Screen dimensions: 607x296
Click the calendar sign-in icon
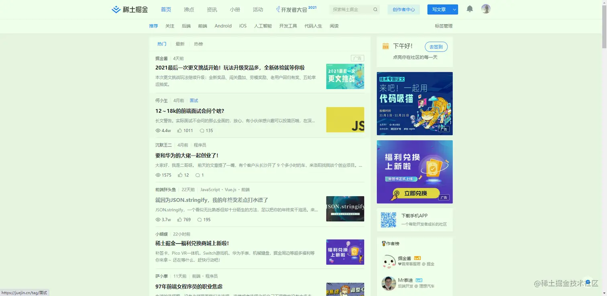(x=385, y=46)
